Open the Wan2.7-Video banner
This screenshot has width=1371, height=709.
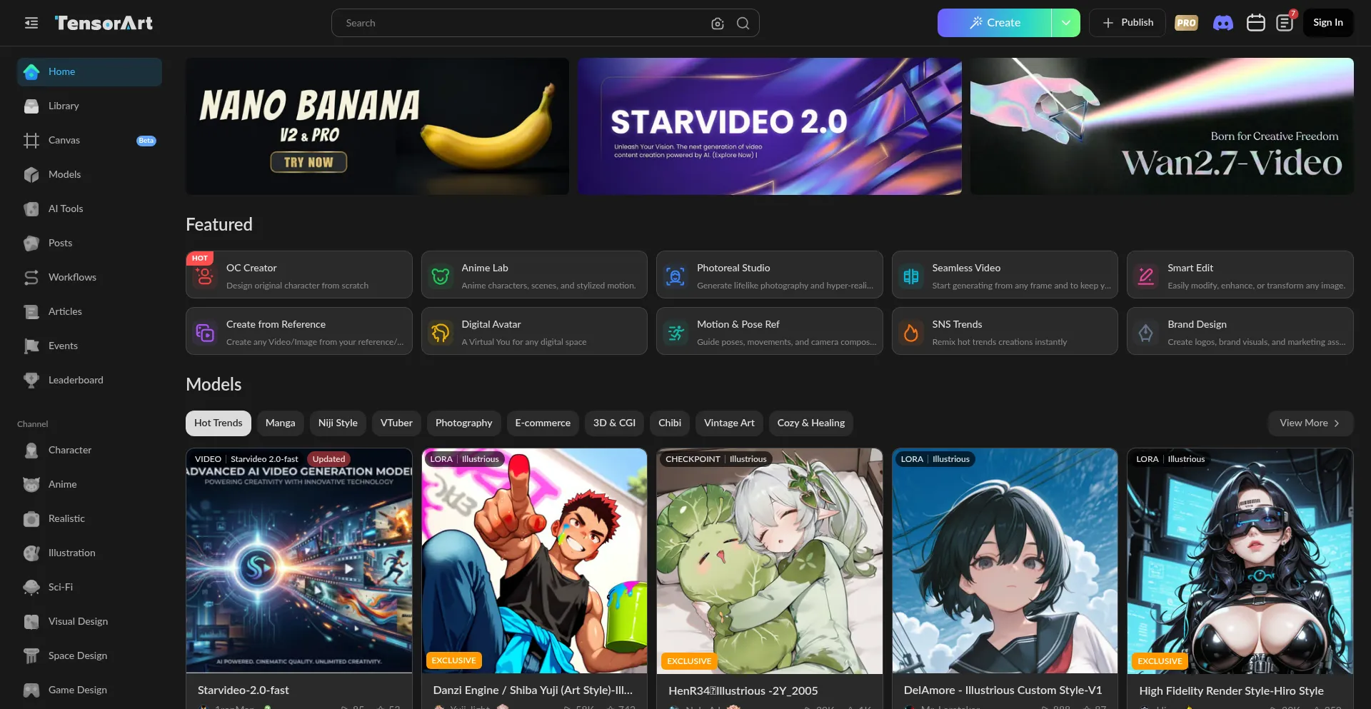click(x=1162, y=126)
